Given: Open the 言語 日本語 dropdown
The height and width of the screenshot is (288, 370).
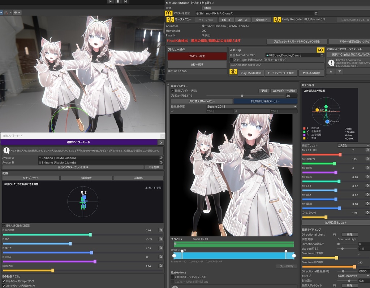Looking at the screenshot, I should 285,8.
